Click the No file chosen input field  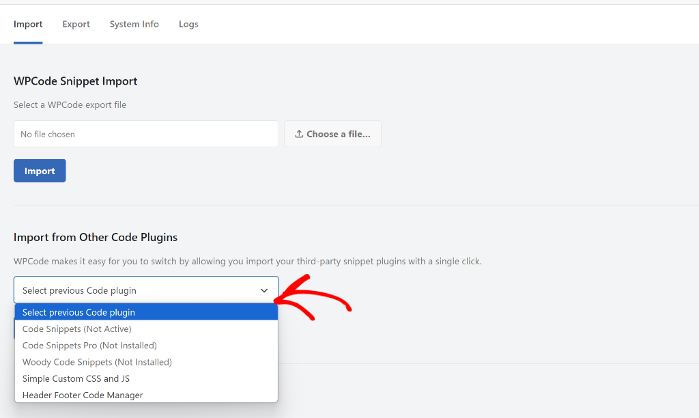[145, 133]
